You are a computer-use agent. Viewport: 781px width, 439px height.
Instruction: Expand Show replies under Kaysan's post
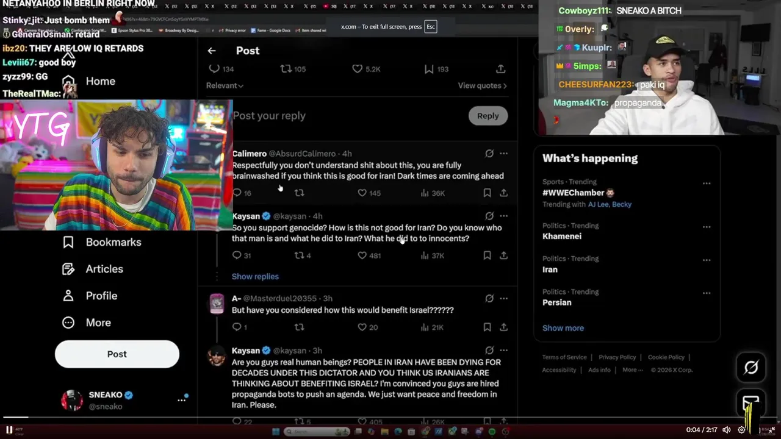coord(255,276)
